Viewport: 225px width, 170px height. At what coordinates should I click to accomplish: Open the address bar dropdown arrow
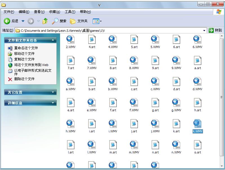pyautogui.click(x=204, y=30)
